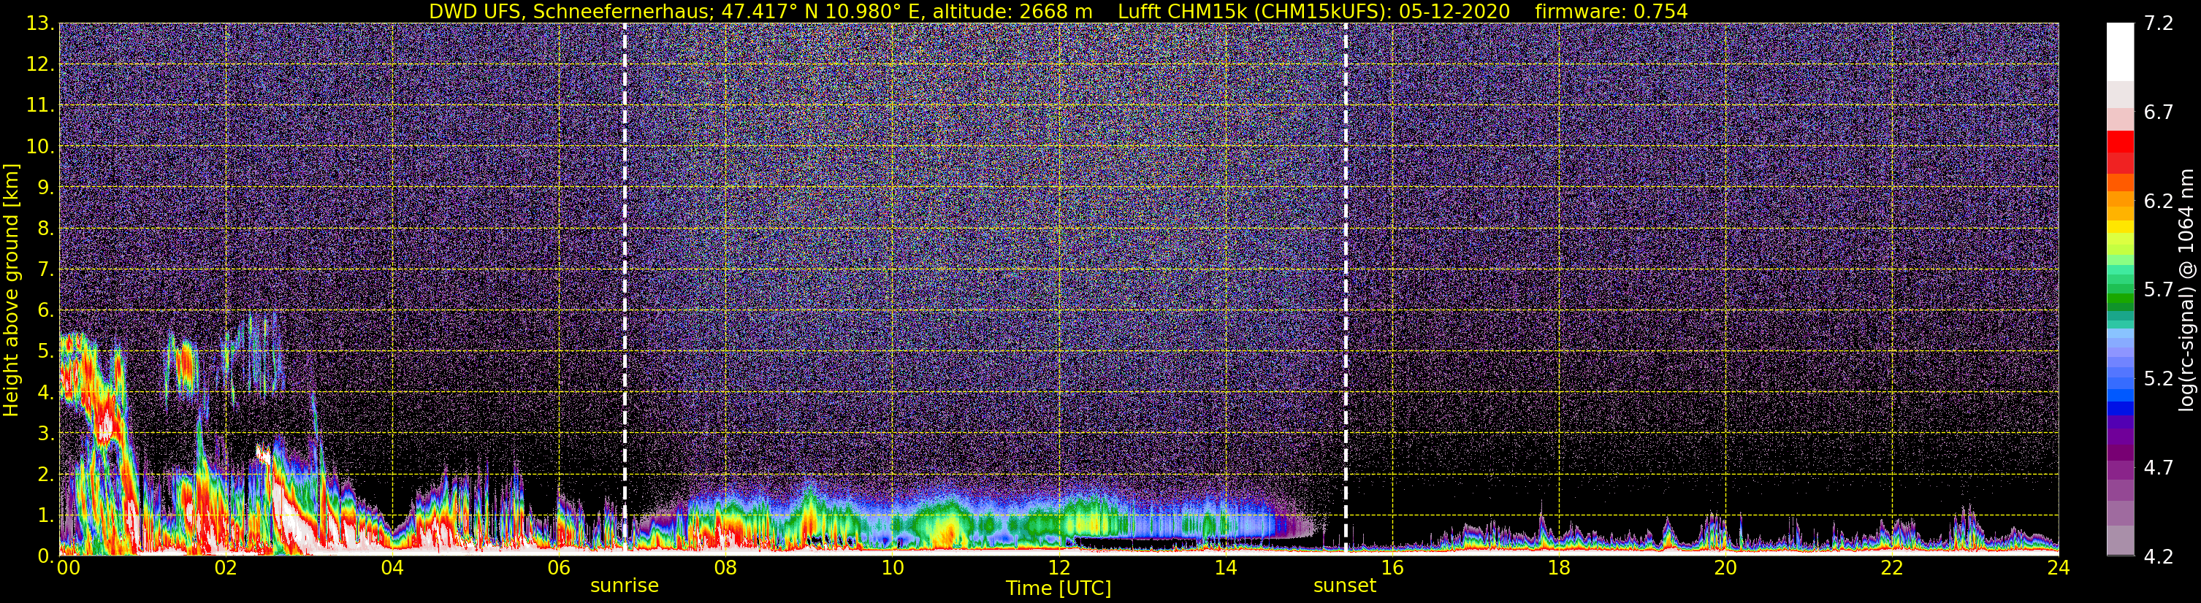
Task: Click the '5.7' colorbar value
Action: (x=2159, y=291)
